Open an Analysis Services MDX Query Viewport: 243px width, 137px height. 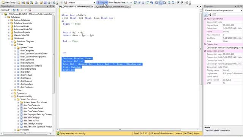(24, 3)
